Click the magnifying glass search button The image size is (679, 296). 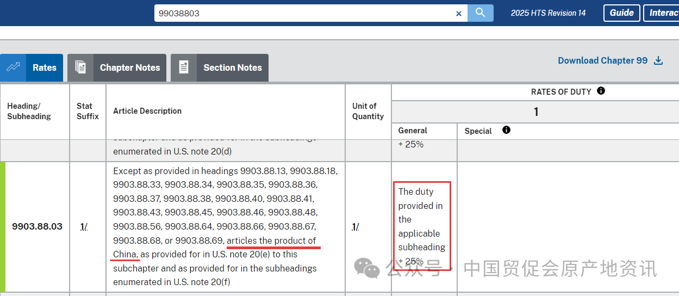click(480, 13)
